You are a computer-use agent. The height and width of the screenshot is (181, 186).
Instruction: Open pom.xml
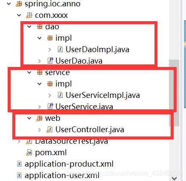[51, 153]
